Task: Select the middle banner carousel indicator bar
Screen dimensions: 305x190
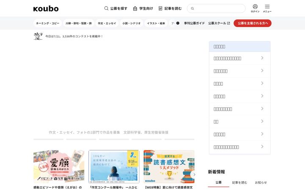Action: pyautogui.click(x=114, y=139)
